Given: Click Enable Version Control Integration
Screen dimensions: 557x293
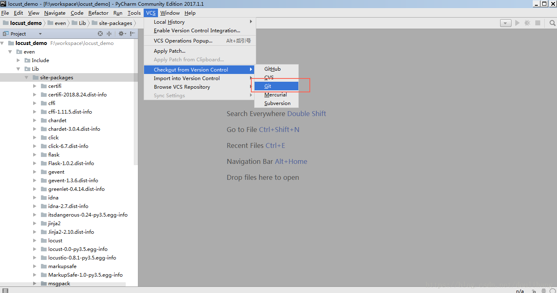Looking at the screenshot, I should tap(200, 31).
